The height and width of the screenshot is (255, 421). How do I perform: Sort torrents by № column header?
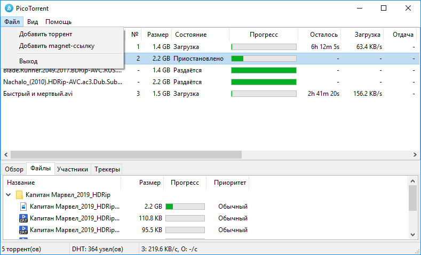click(x=133, y=35)
